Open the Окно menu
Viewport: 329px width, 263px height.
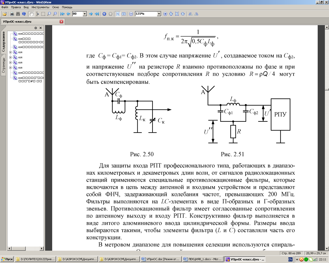tap(56, 7)
